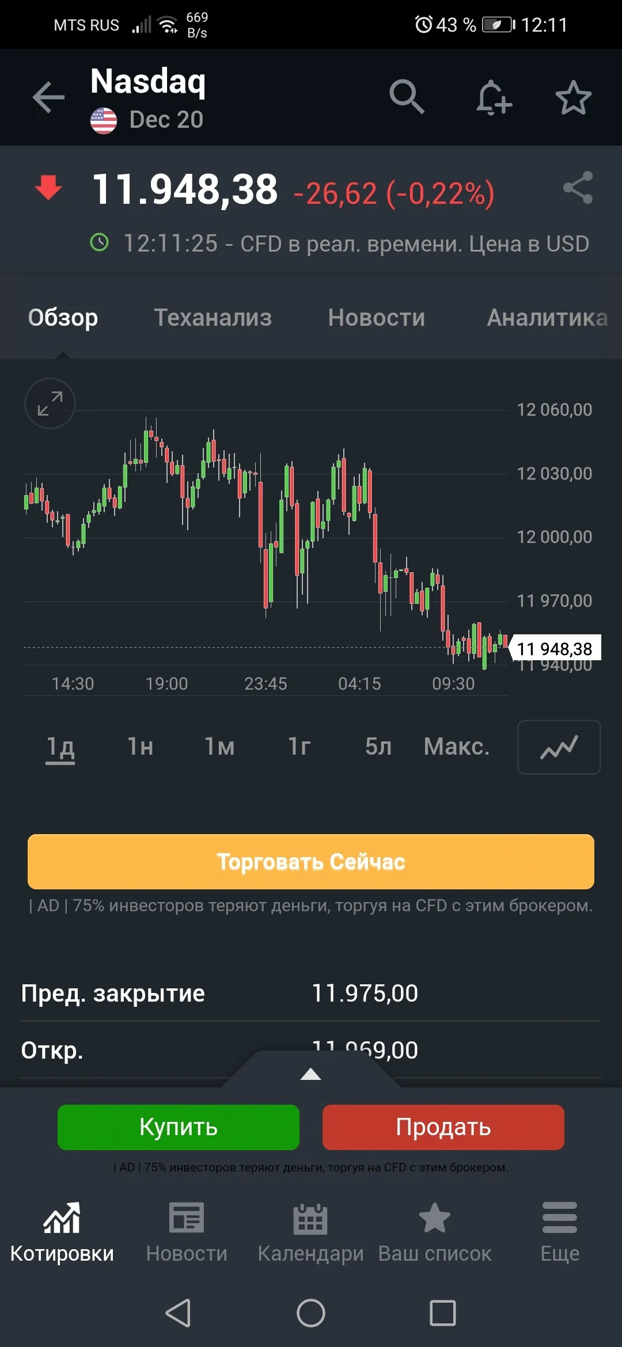Open search with magnifier icon
This screenshot has width=622, height=1347.
pos(407,96)
